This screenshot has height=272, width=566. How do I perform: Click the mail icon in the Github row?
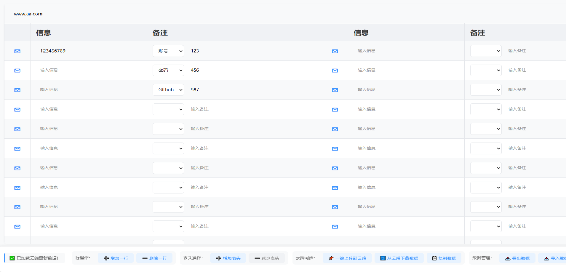[17, 90]
